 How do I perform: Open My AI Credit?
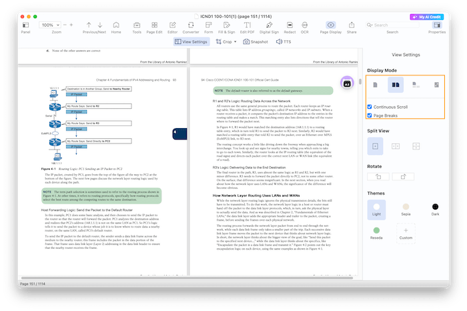[x=427, y=17]
